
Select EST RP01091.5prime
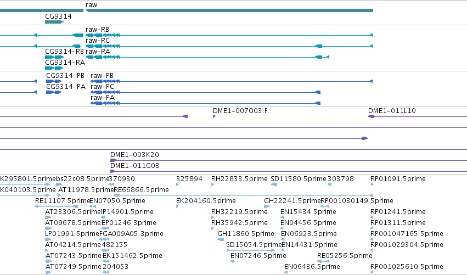[x=398, y=179]
